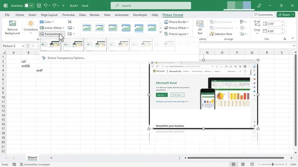This screenshot has width=298, height=167.
Task: Open the Selection Pane
Action: tap(221, 34)
